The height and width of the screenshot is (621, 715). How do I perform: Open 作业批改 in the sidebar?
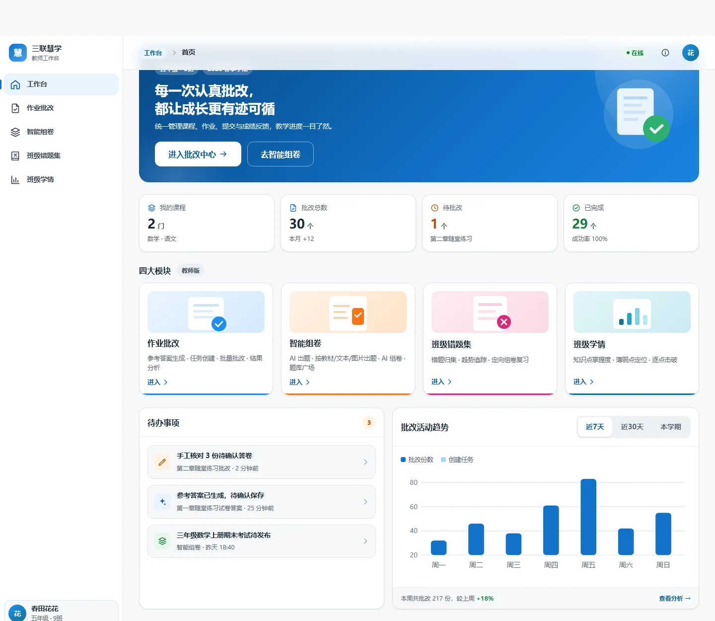[62, 108]
